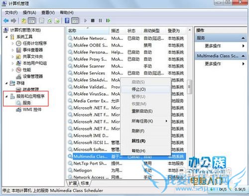Click the Back arrow toolbar icon
Image resolution: width=249 pixels, height=196 pixels.
click(x=6, y=21)
